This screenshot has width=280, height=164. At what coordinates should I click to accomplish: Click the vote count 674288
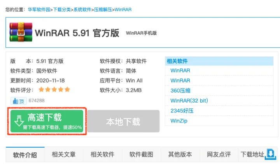37,101
